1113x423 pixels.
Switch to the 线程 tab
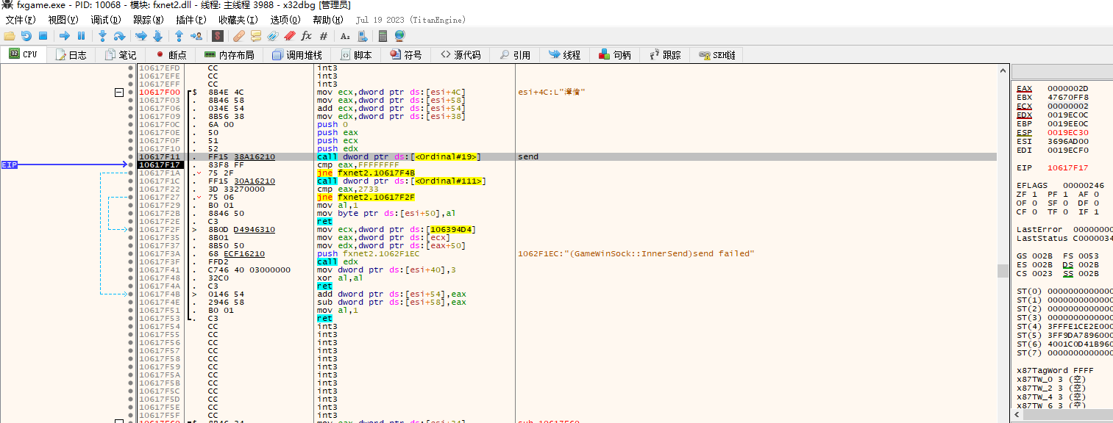[563, 54]
